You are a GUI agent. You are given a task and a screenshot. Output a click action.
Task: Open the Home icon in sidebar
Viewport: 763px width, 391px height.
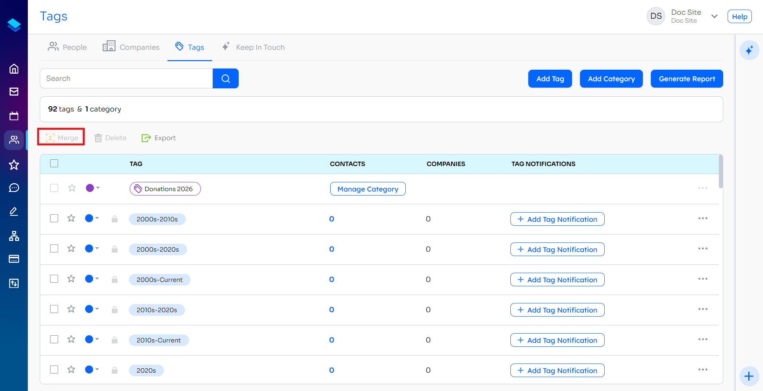coord(14,69)
